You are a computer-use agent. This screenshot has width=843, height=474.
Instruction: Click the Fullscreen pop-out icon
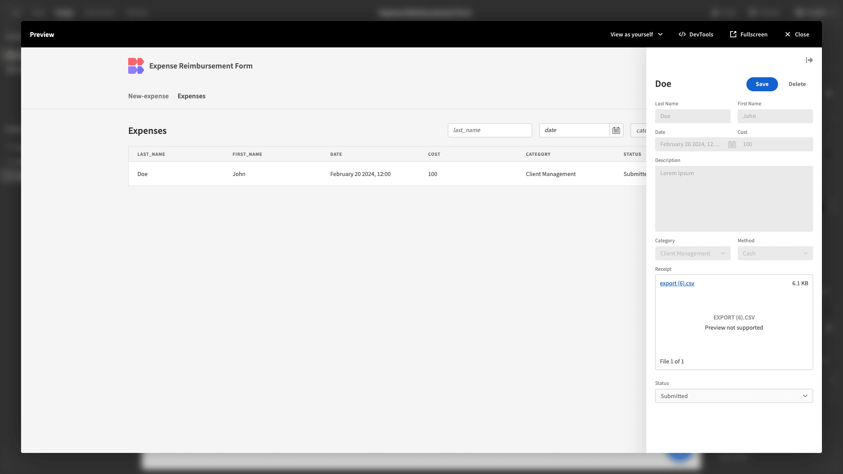click(733, 34)
